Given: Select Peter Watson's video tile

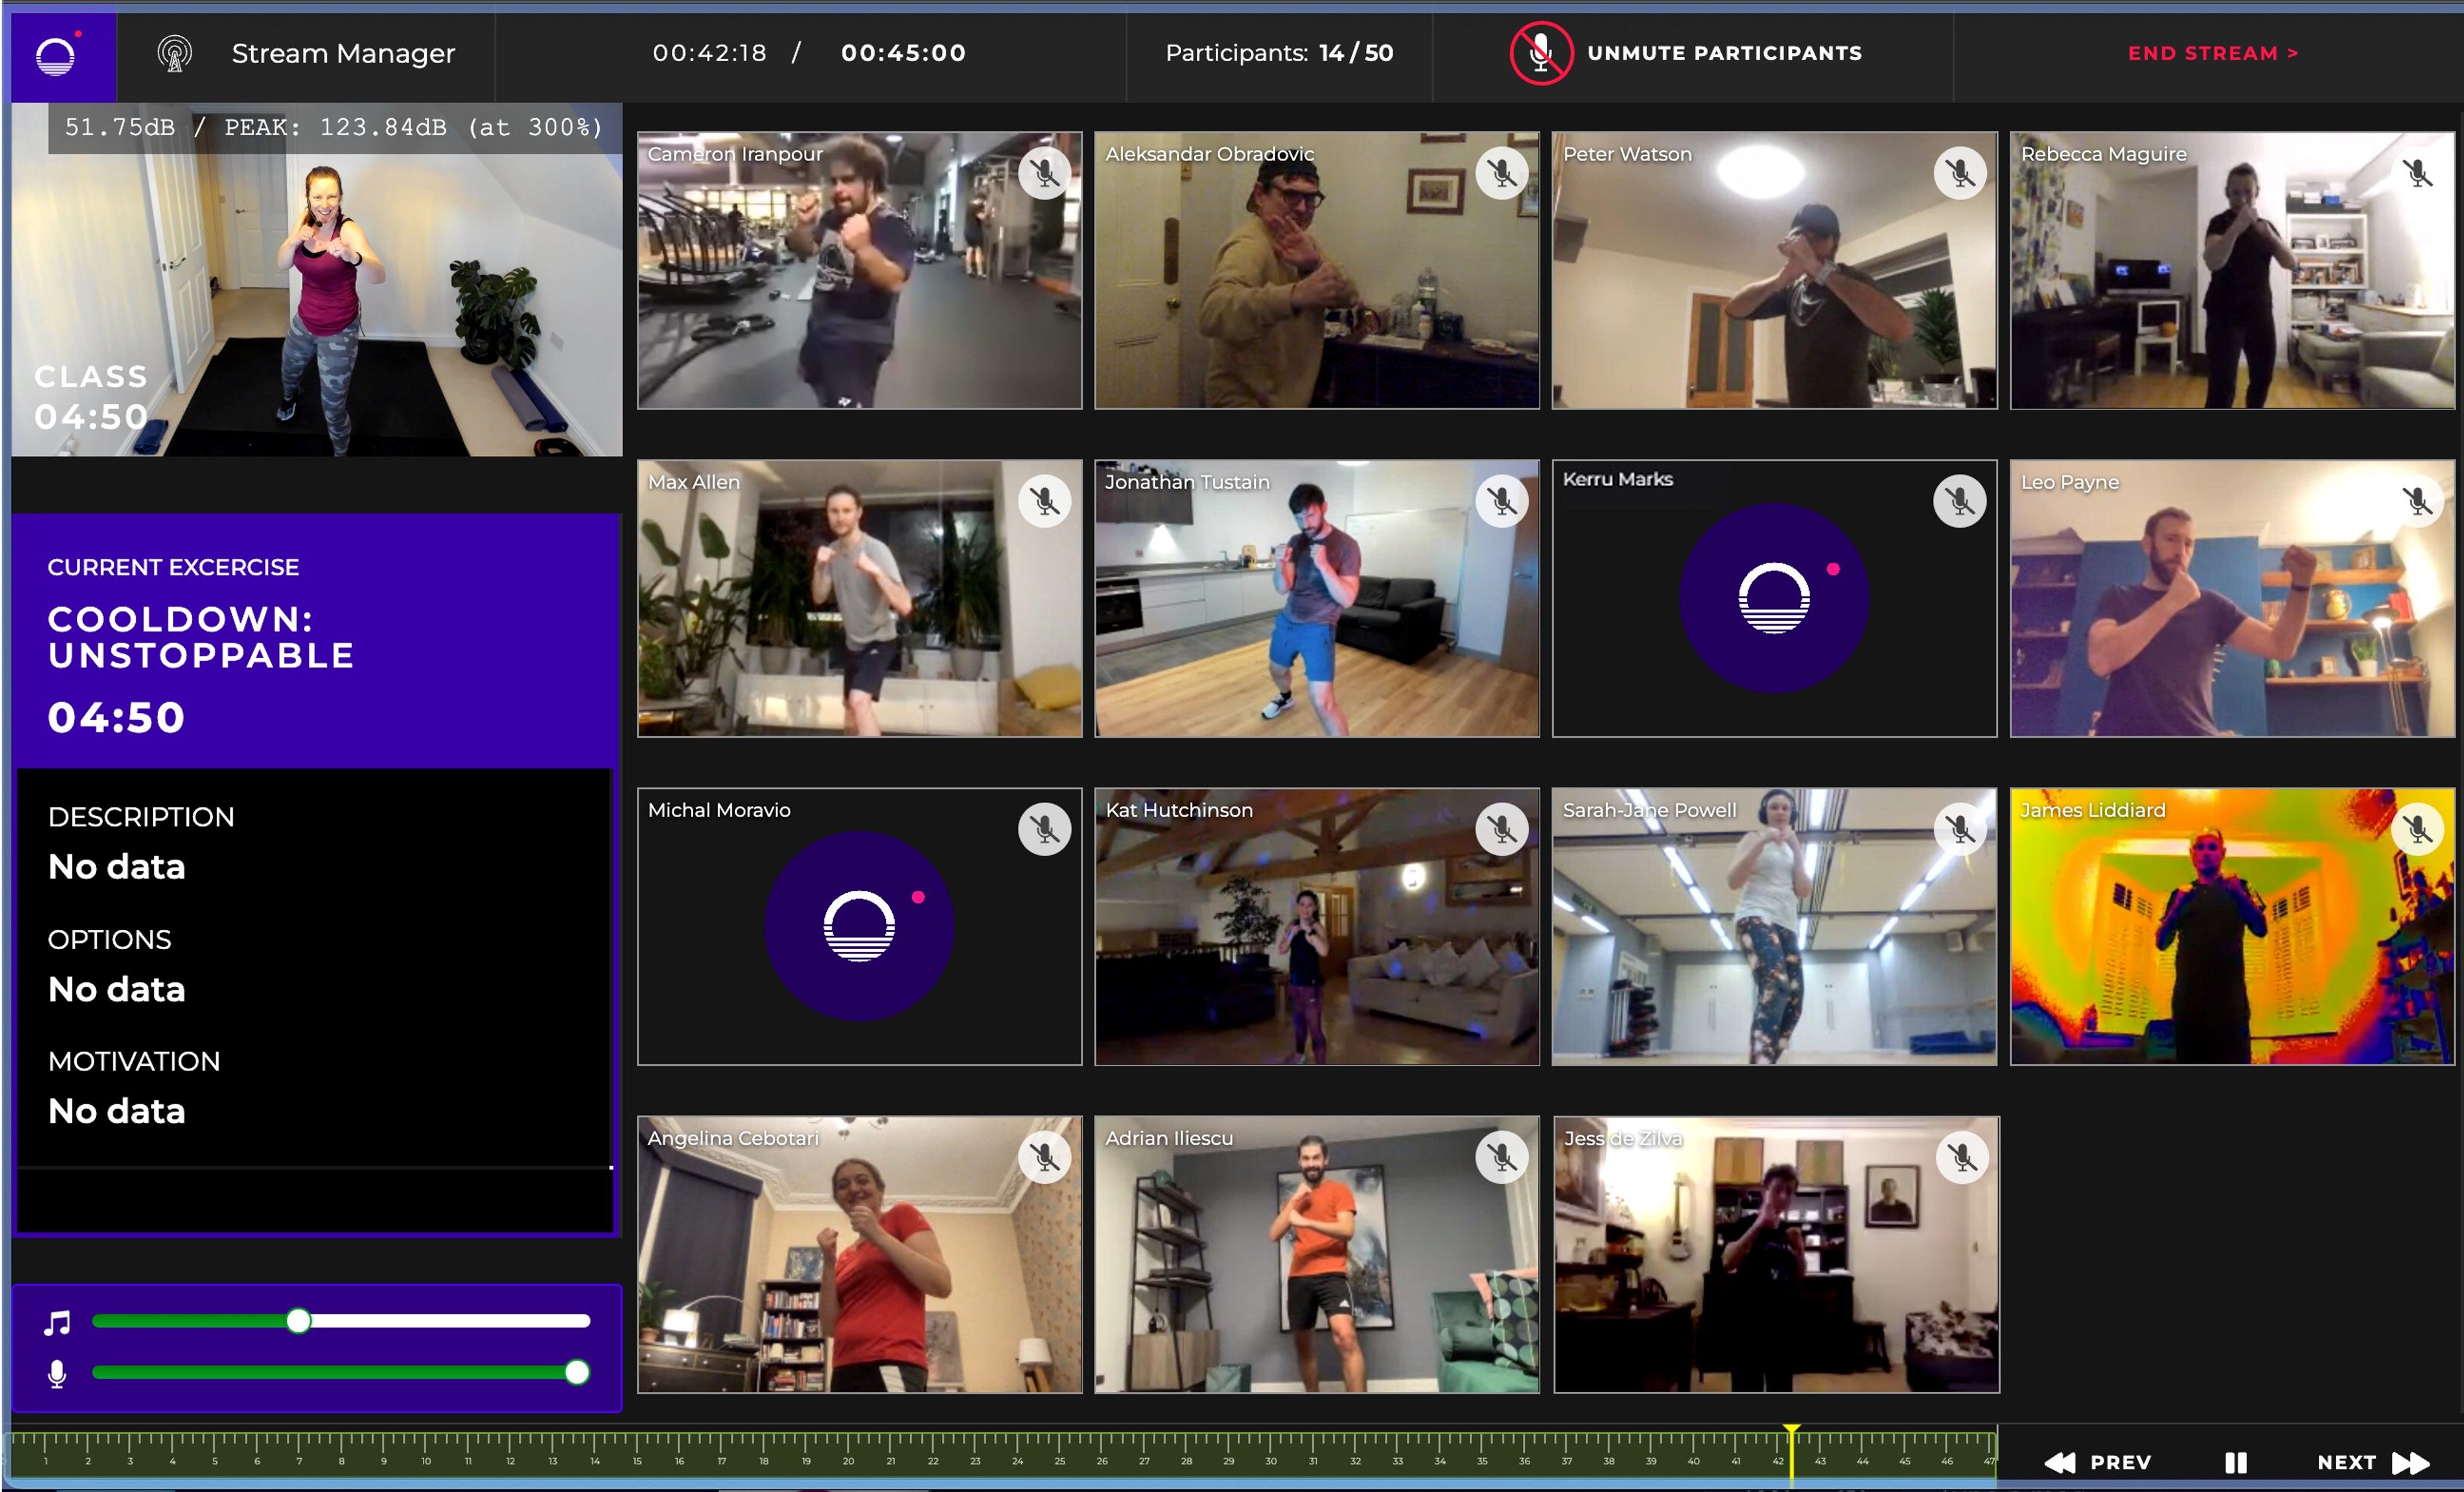Looking at the screenshot, I should coord(1774,270).
